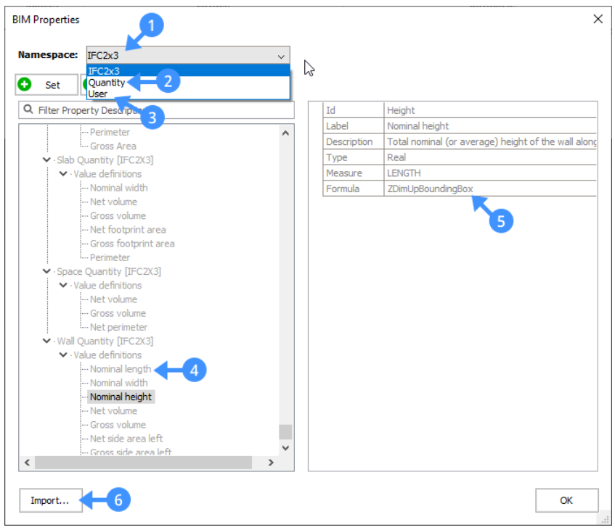Select Nominal length under Wall Quantity
This screenshot has height=530, width=615.
121,369
